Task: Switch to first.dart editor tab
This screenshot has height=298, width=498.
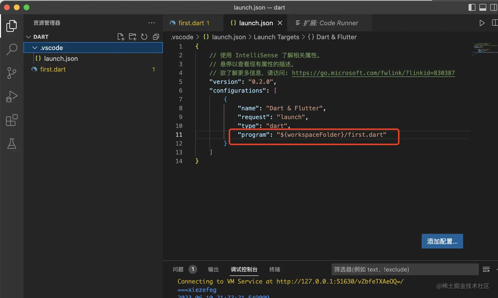Action: pos(193,23)
